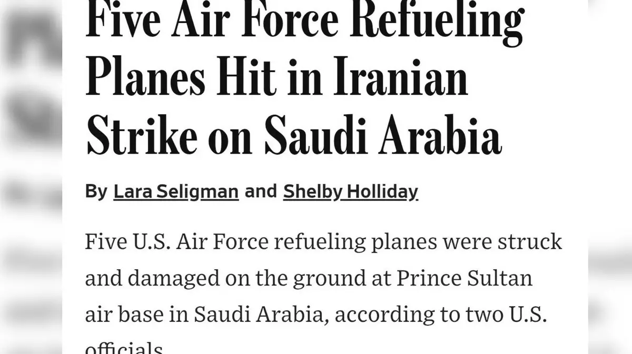
Task: Click the headline line "Five Air Force Refueling"
Action: point(304,23)
